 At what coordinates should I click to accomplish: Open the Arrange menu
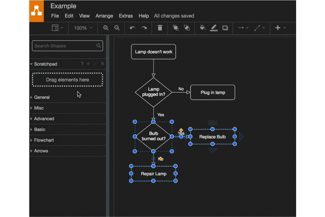(104, 16)
